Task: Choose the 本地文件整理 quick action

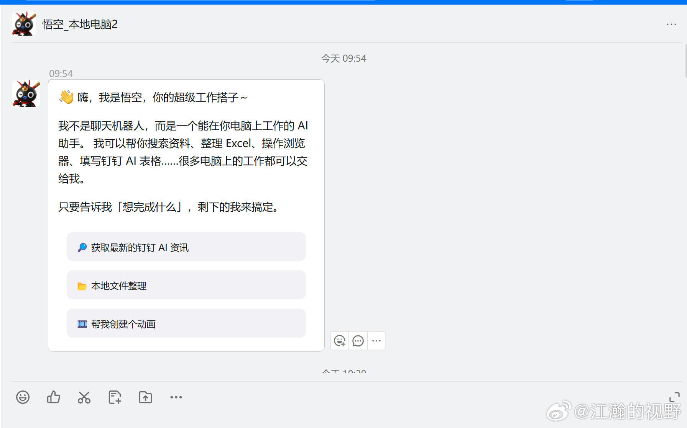Action: (186, 285)
